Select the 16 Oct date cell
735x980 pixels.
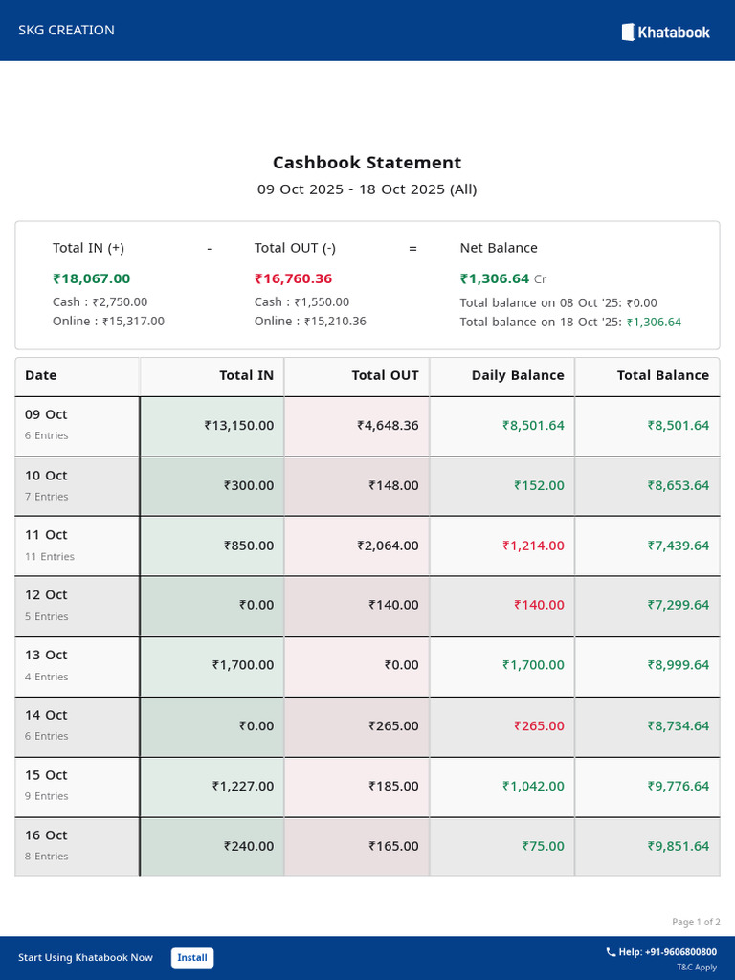click(x=77, y=847)
